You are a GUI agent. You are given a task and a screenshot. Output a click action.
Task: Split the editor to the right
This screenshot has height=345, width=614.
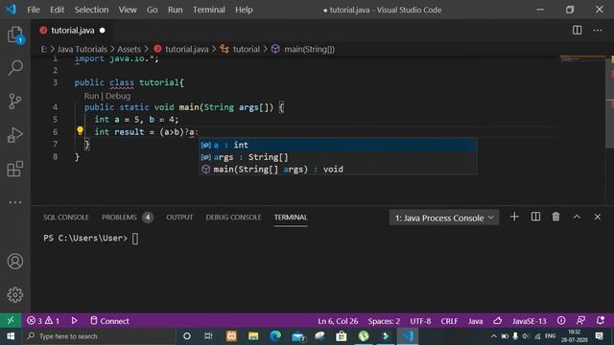point(577,30)
